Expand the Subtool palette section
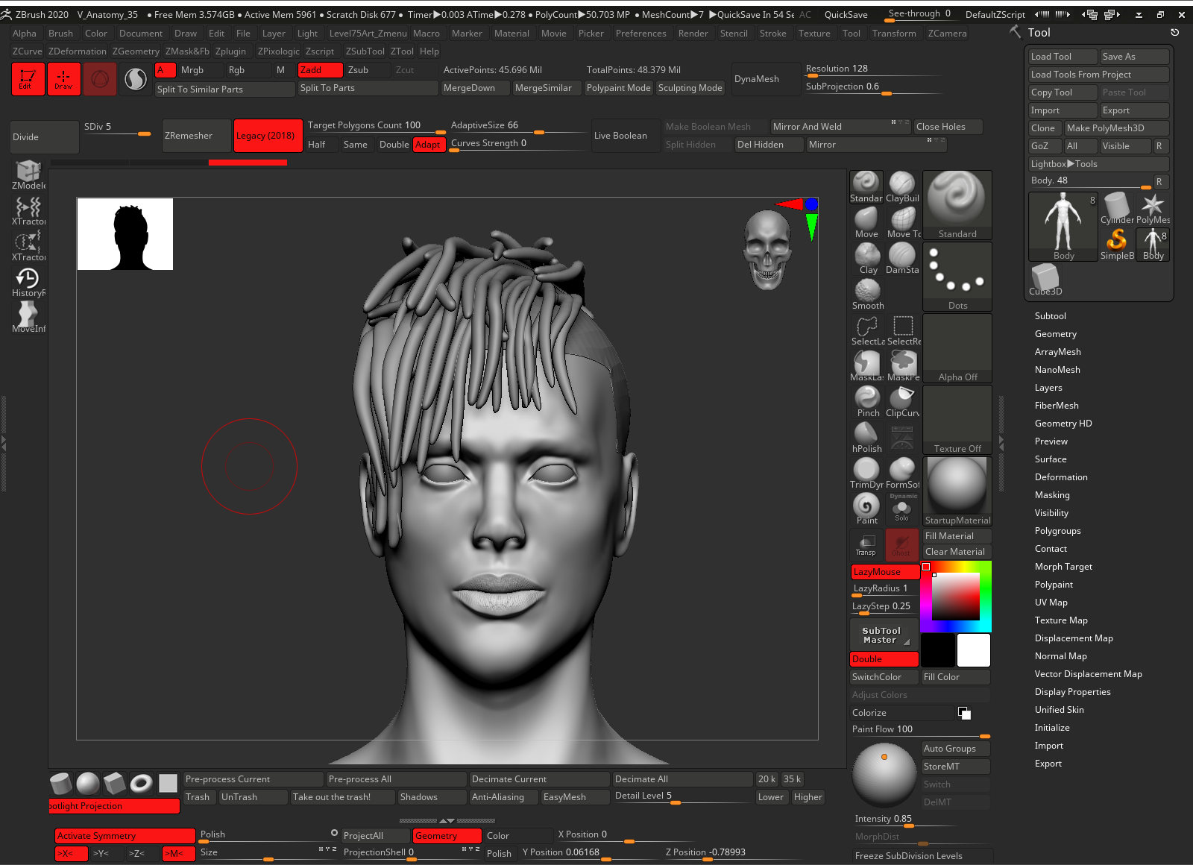The height and width of the screenshot is (865, 1193). pyautogui.click(x=1050, y=316)
